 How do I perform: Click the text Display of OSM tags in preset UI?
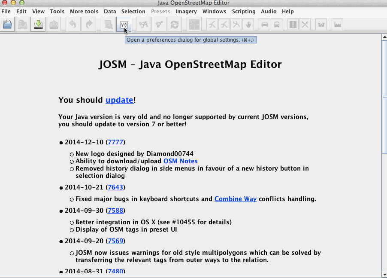[126, 229]
